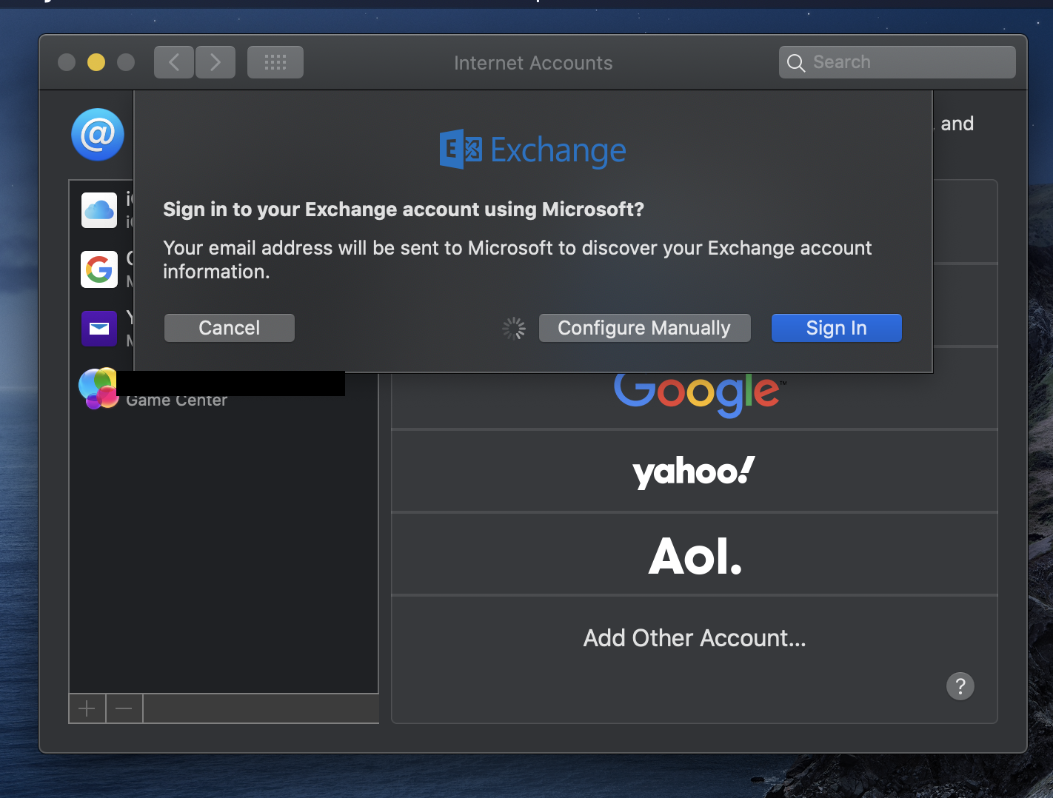Image resolution: width=1053 pixels, height=798 pixels.
Task: Go forward with the toolbar forward arrow
Action: (x=215, y=62)
